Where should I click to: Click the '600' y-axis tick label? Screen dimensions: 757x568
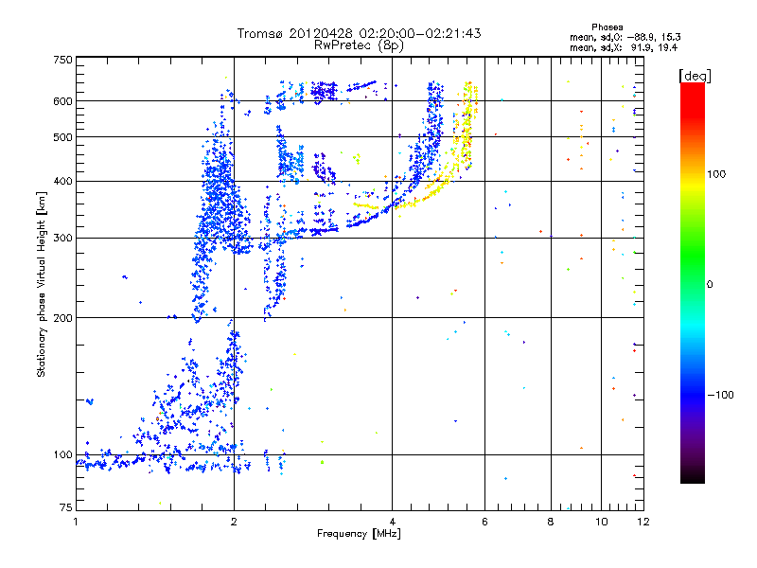(x=62, y=101)
